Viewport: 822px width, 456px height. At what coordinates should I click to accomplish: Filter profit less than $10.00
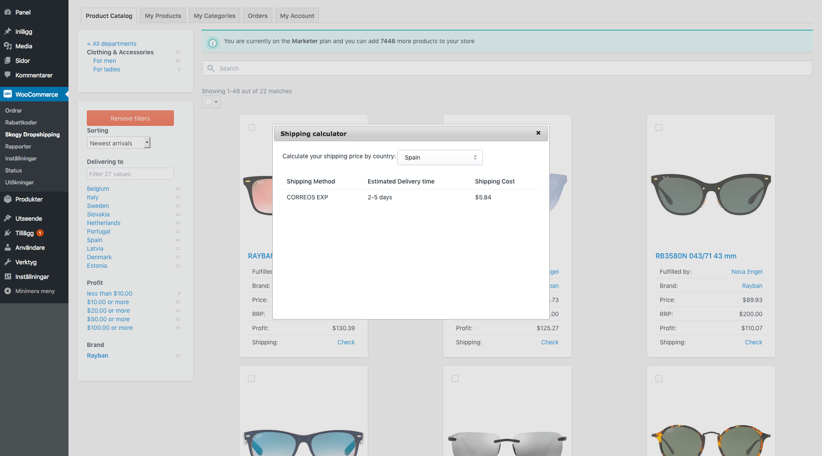110,293
